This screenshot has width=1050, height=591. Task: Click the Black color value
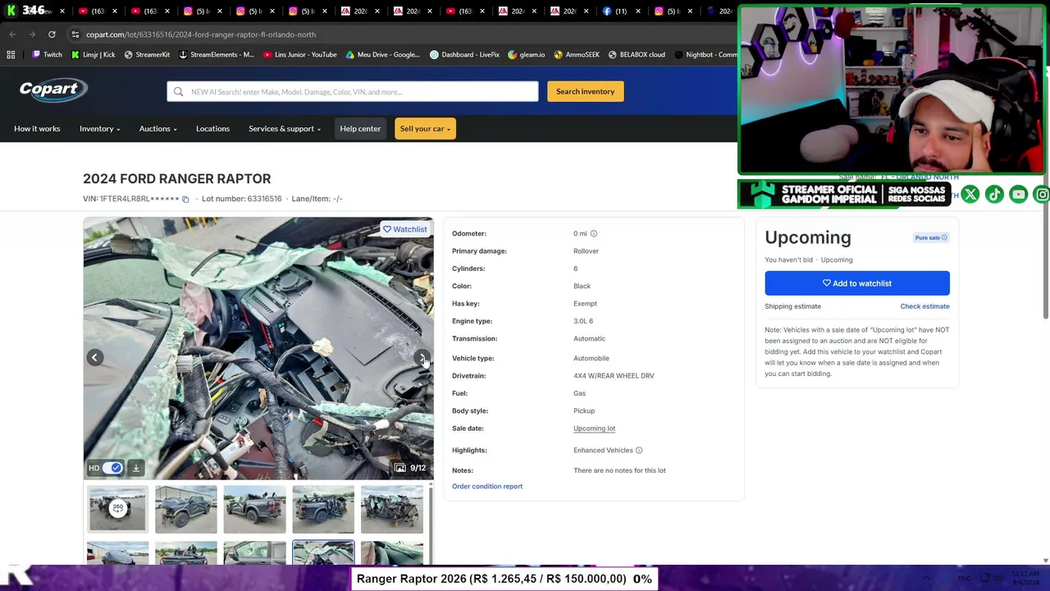pyautogui.click(x=582, y=286)
